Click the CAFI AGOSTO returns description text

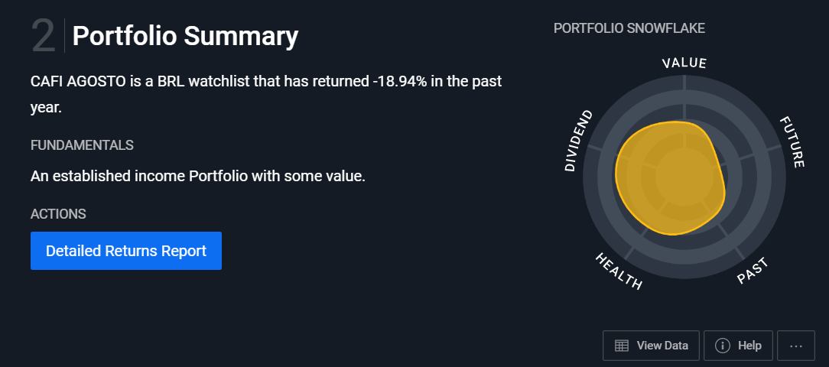(x=266, y=95)
